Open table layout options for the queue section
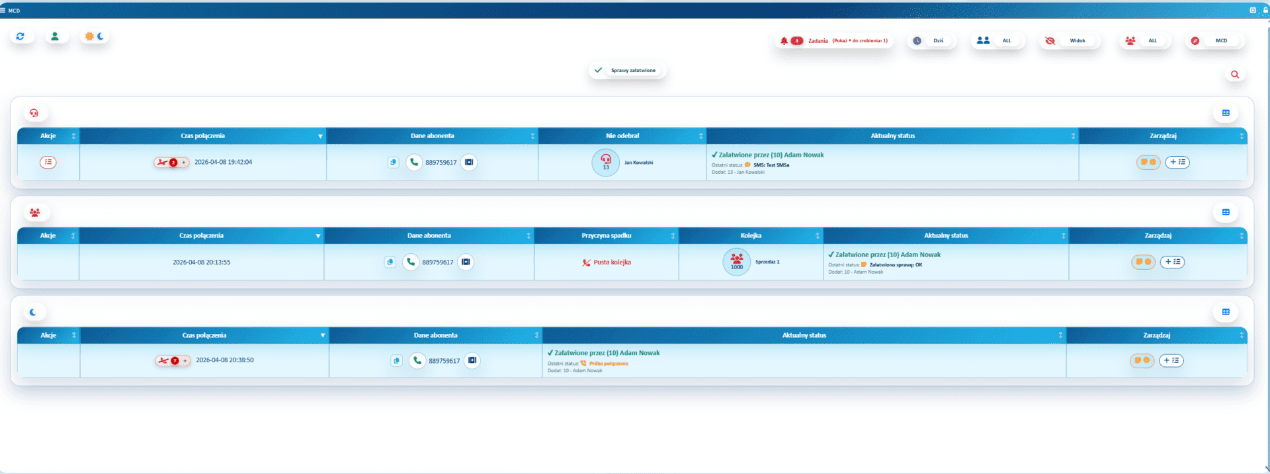Viewport: 1270px width, 474px height. coord(1226,212)
